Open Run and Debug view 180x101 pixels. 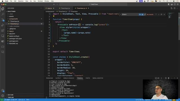point(3,25)
